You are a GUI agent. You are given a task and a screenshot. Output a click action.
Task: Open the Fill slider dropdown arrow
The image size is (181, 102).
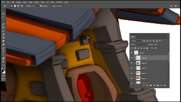[160, 48]
